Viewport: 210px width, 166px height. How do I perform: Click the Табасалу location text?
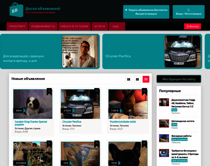pyautogui.click(x=176, y=142)
